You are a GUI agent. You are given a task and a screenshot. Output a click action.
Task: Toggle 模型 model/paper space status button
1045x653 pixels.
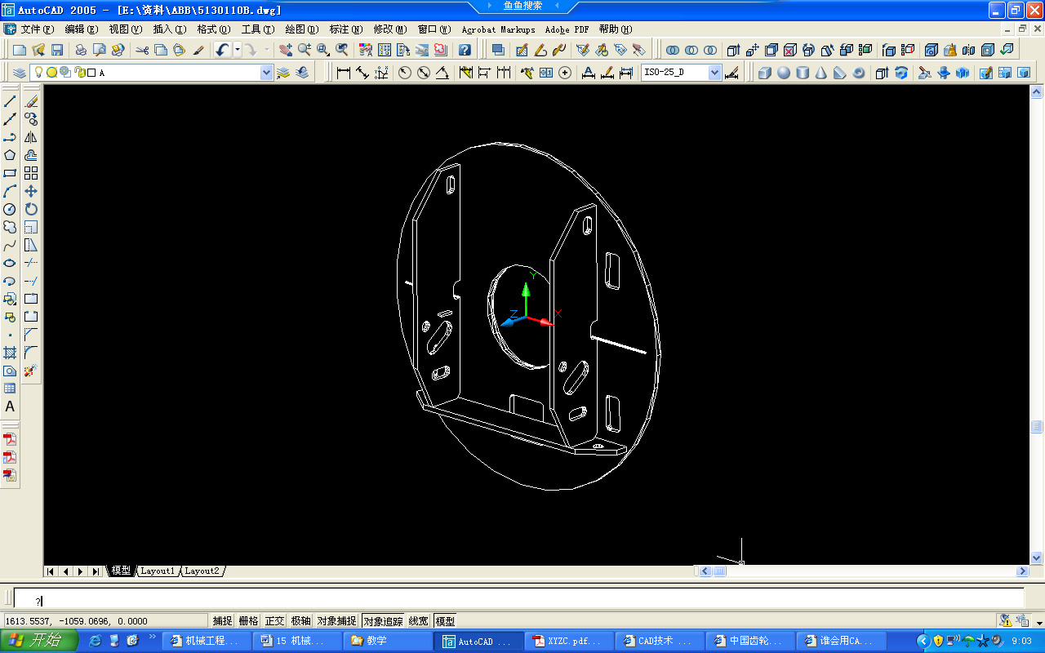pyautogui.click(x=445, y=621)
